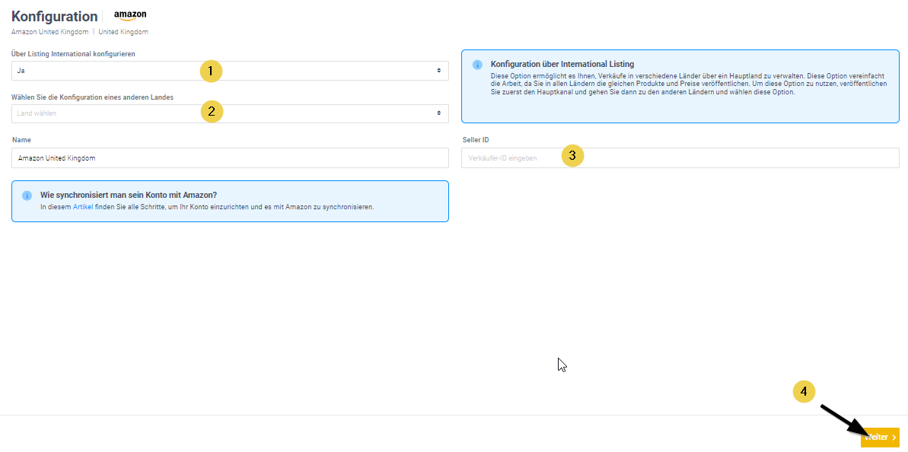Click the 'Amazon United Kingdom' breadcrumb text

tap(49, 32)
